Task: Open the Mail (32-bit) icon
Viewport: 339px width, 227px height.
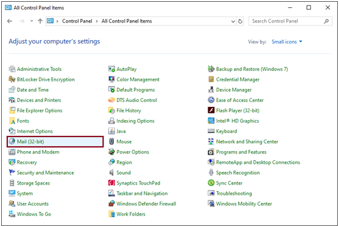Action: 12,141
